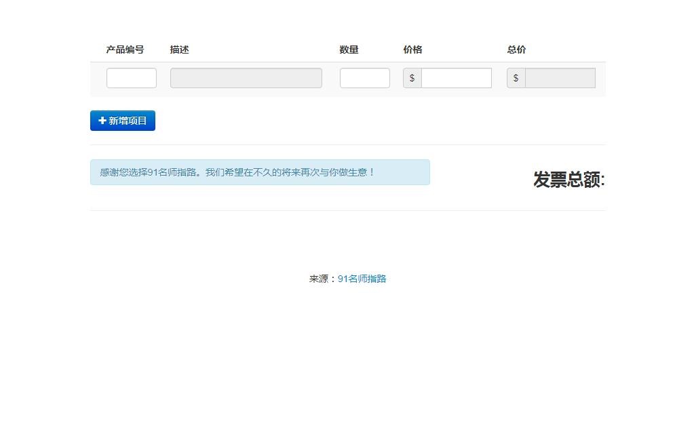Click the 总价 total input field

[560, 78]
